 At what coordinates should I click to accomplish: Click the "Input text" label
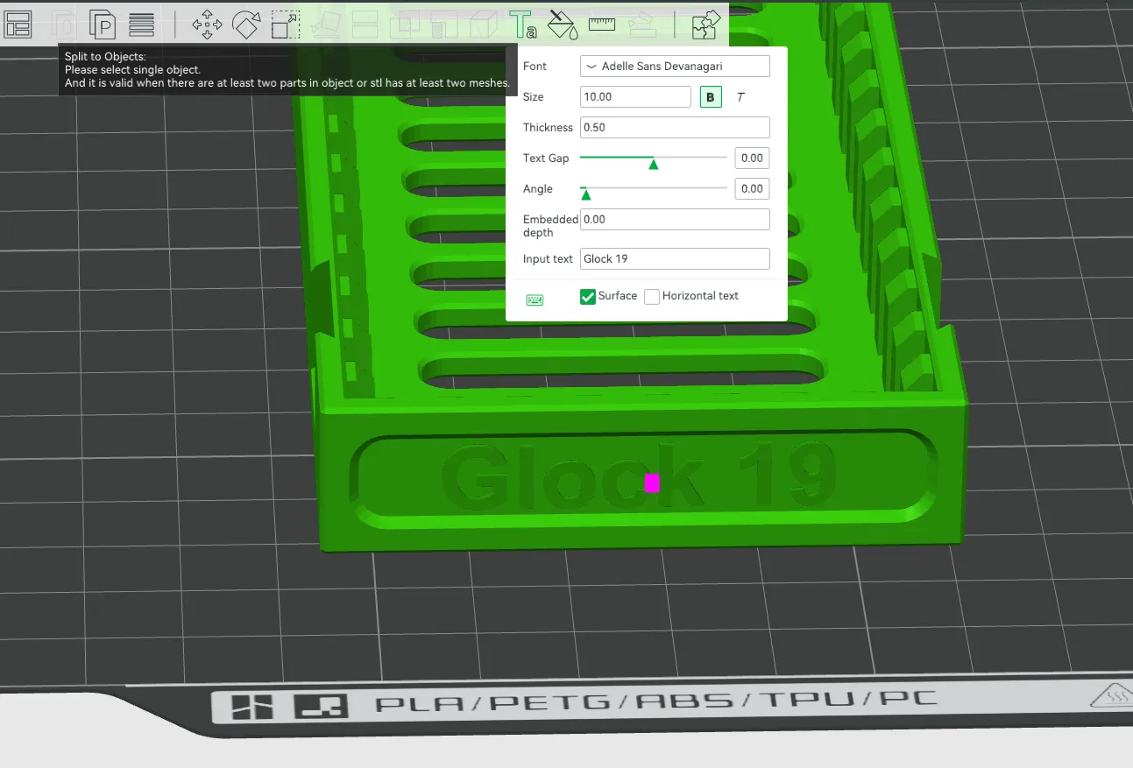[548, 259]
